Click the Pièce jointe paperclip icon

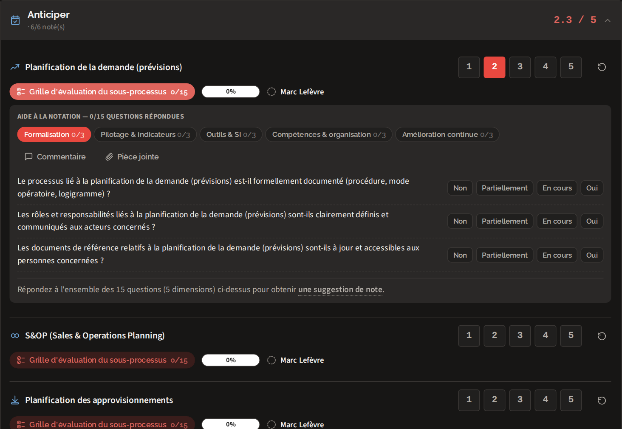pyautogui.click(x=109, y=157)
